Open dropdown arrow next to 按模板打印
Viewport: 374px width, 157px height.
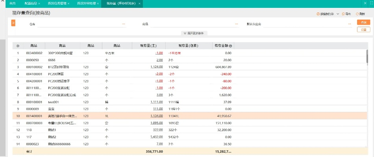pyautogui.click(x=338, y=14)
